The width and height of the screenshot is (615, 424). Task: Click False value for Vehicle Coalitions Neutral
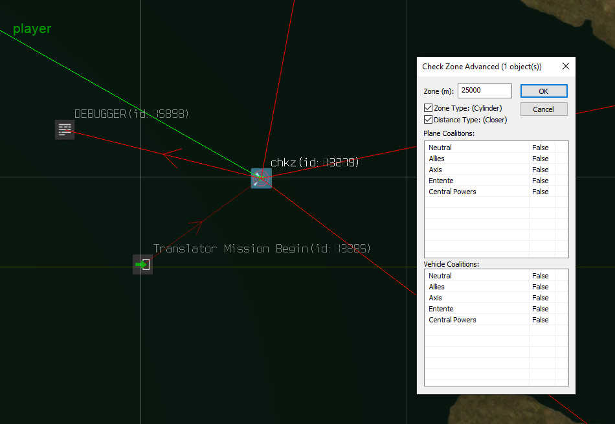[x=540, y=276]
